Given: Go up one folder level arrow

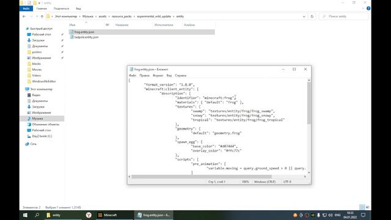Looking at the screenshot, I should coord(42,16).
